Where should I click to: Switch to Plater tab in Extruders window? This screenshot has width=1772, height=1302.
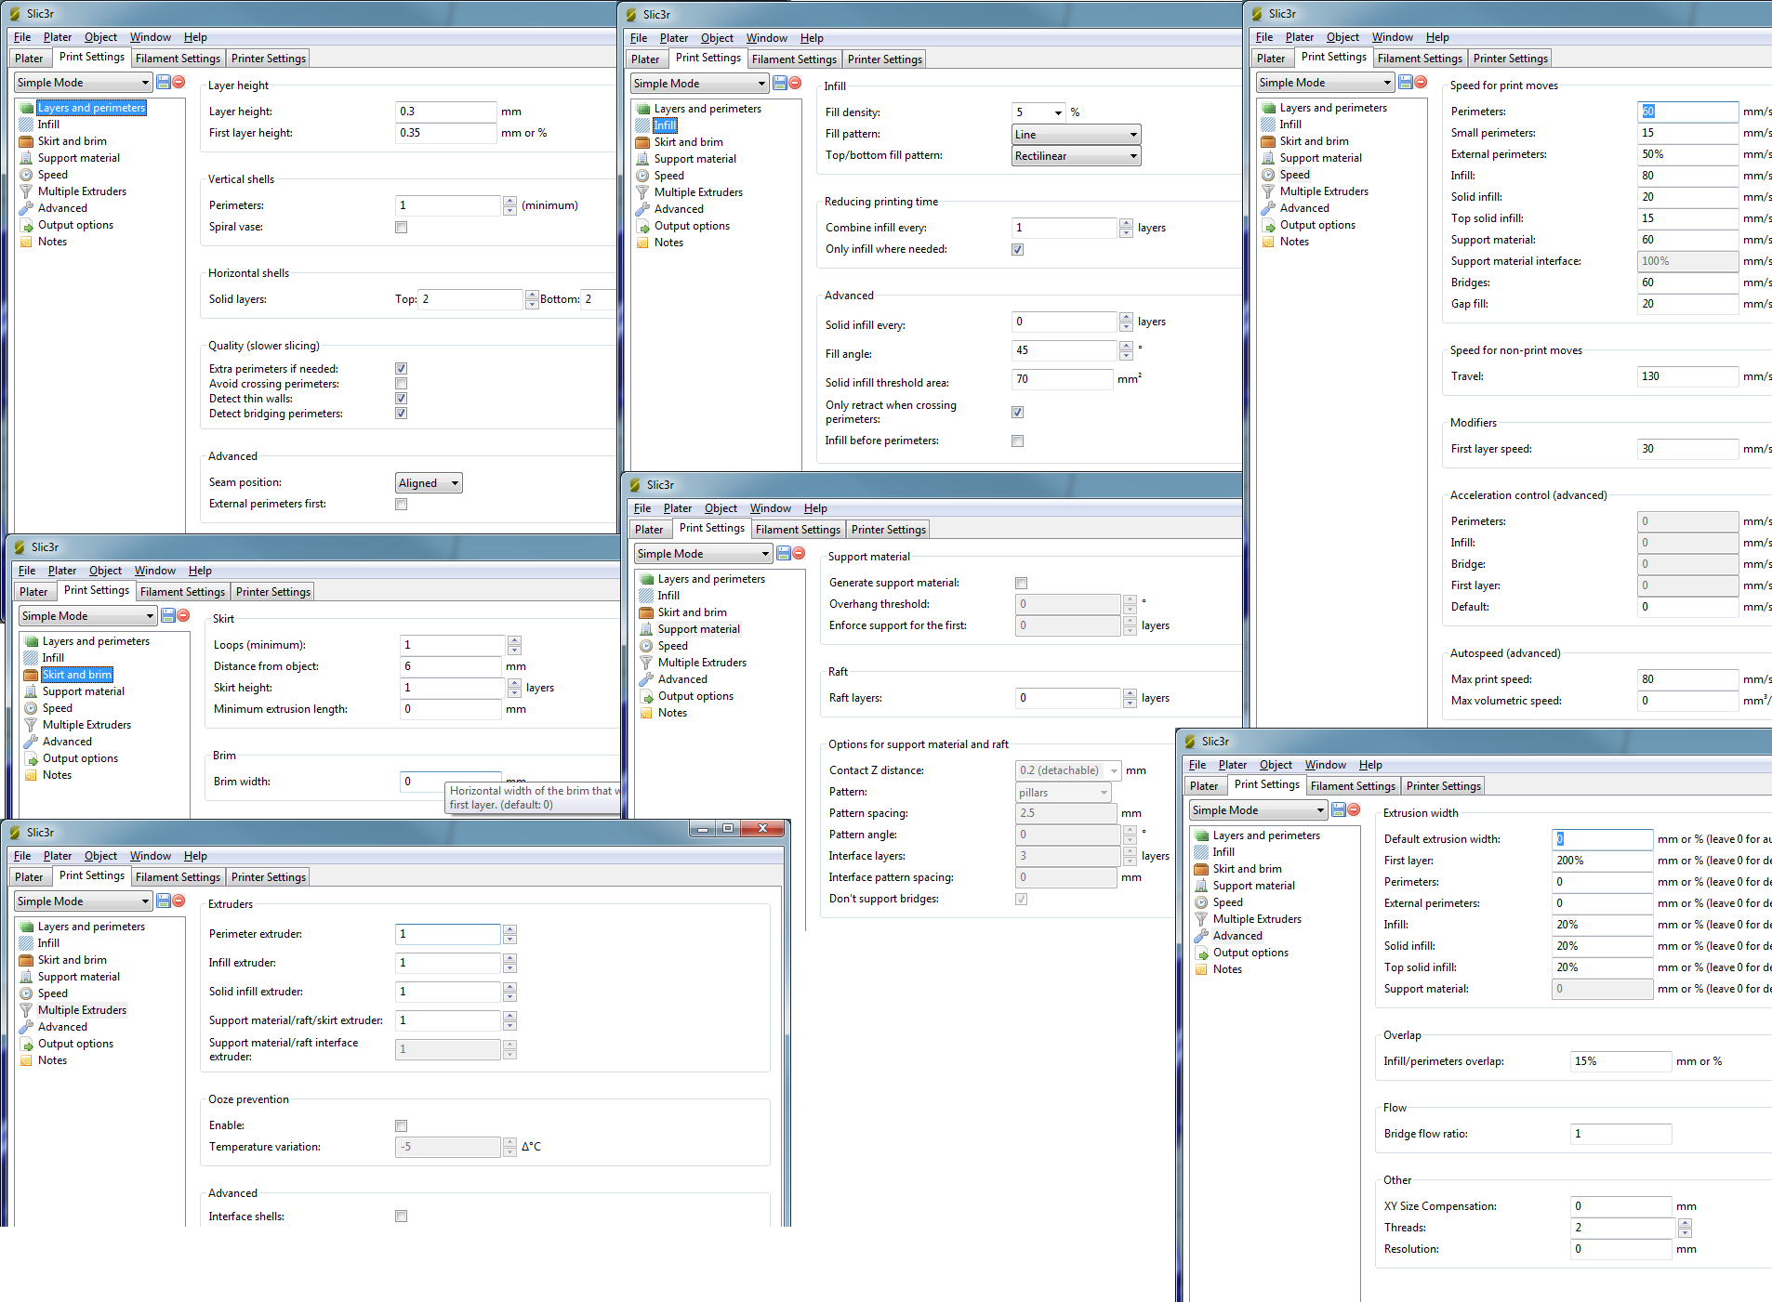(x=29, y=877)
